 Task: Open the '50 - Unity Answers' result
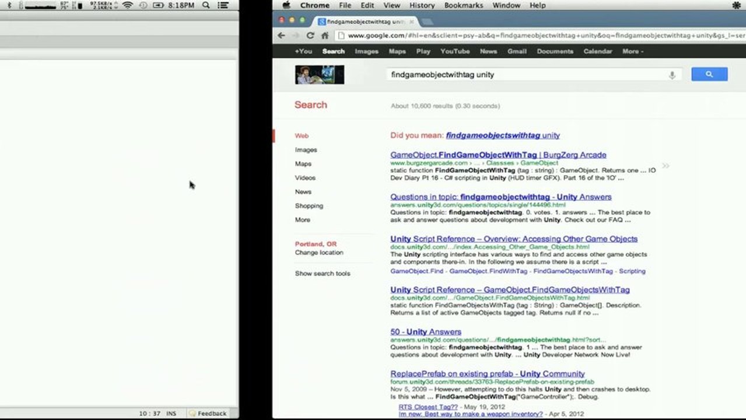point(426,331)
